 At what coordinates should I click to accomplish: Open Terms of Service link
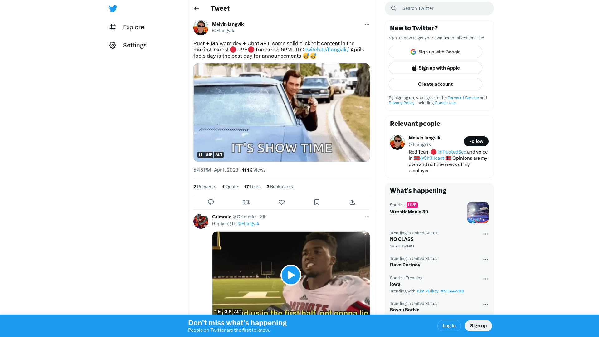[x=463, y=98]
